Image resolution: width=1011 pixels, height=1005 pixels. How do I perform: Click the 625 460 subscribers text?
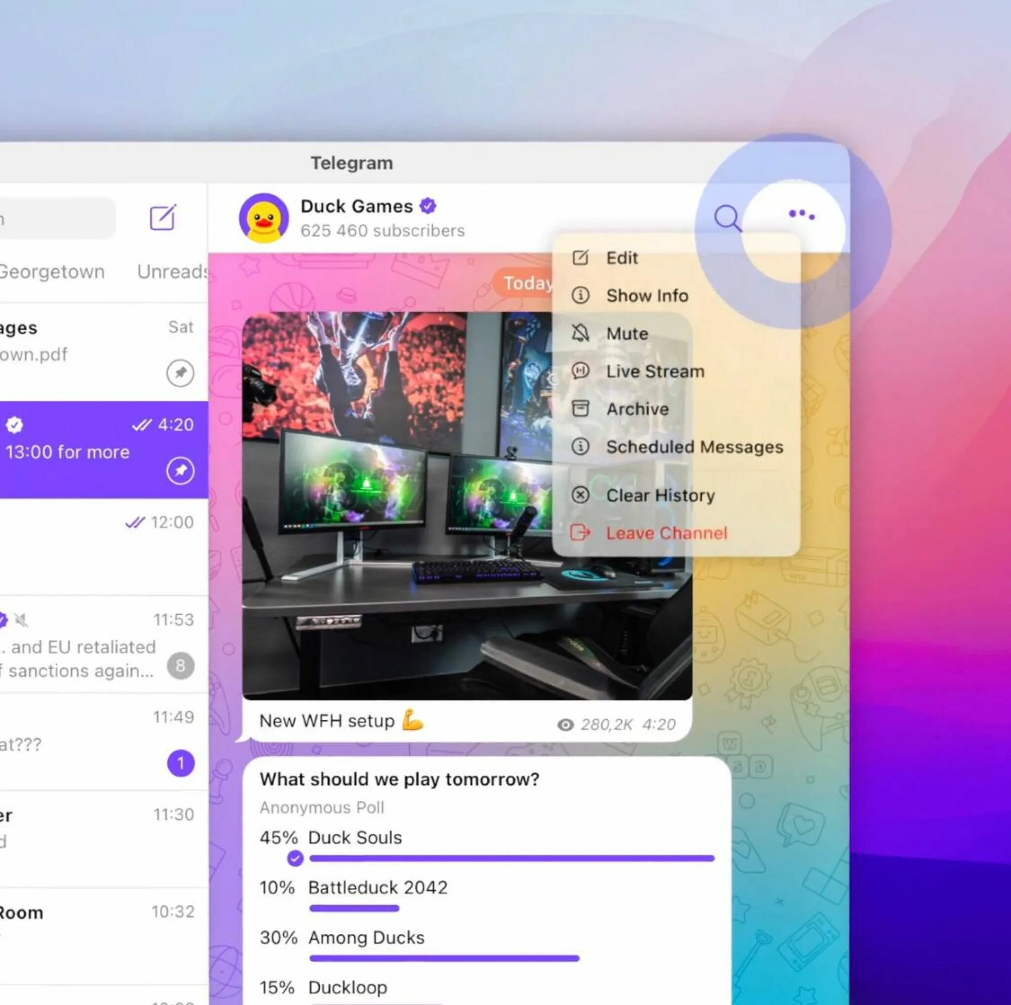(383, 230)
